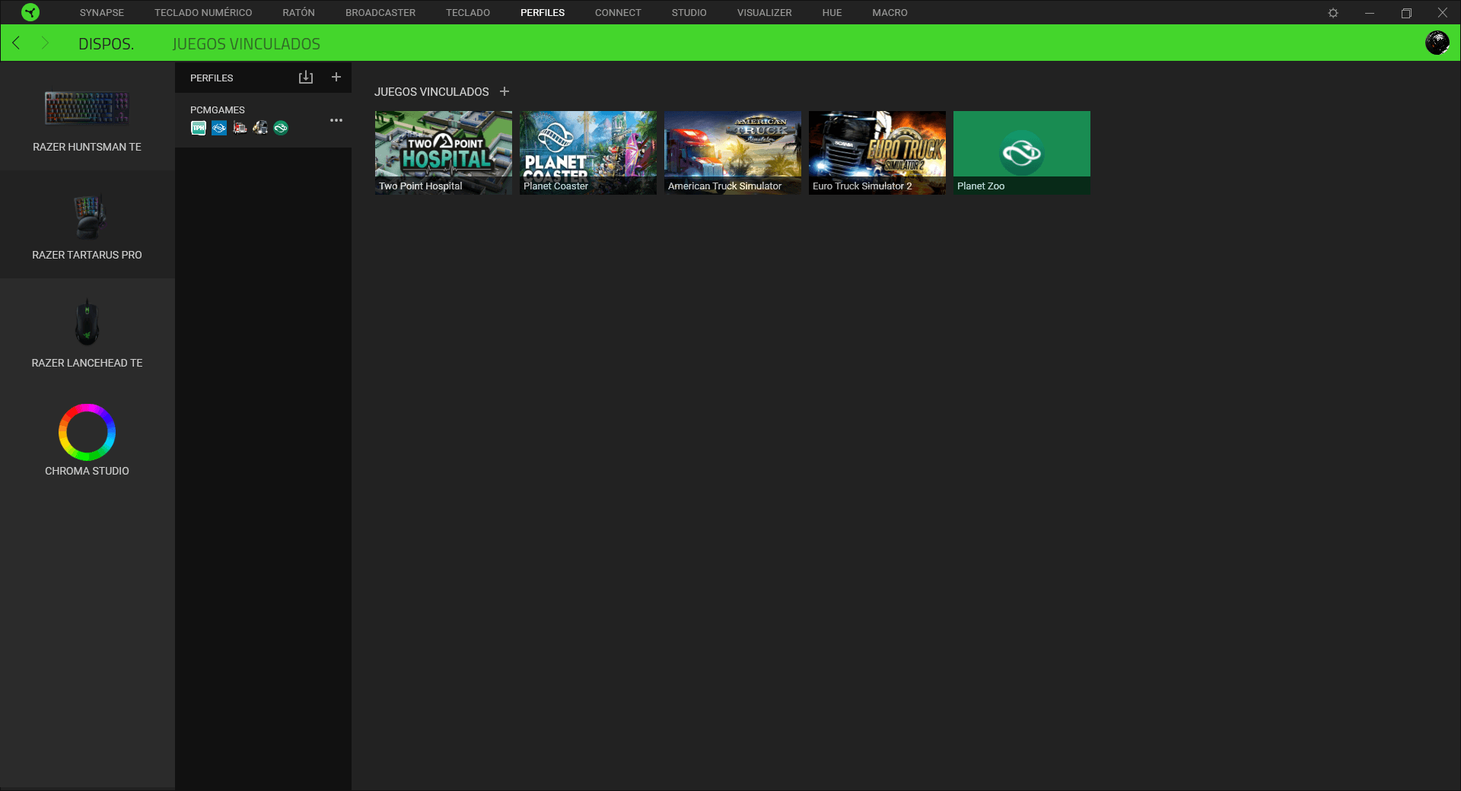Open the Visualizer tab
1461x791 pixels.
point(764,13)
